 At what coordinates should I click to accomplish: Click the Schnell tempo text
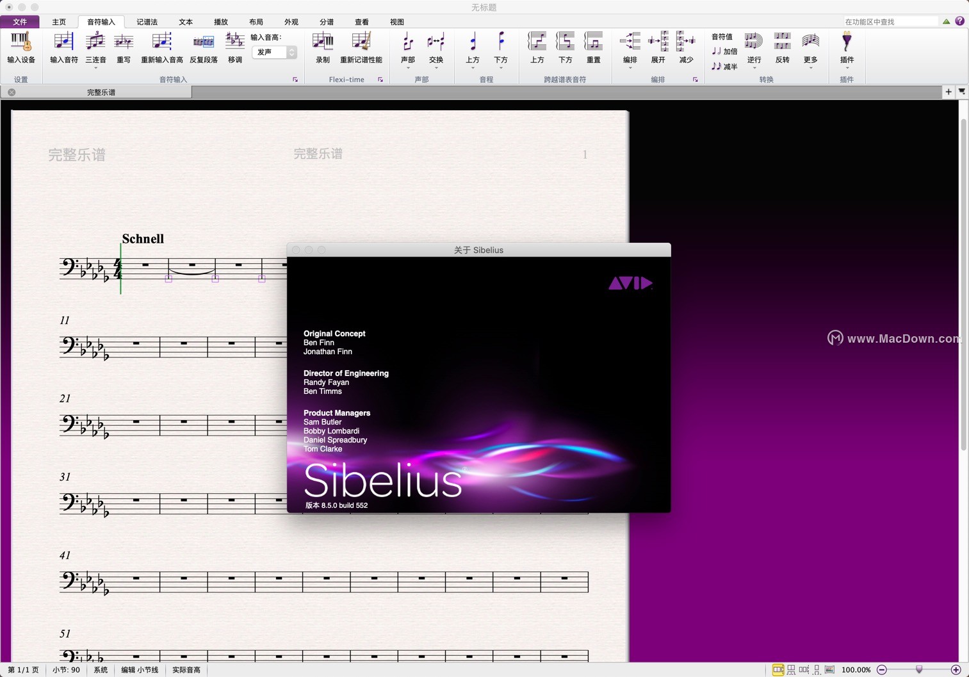(143, 239)
